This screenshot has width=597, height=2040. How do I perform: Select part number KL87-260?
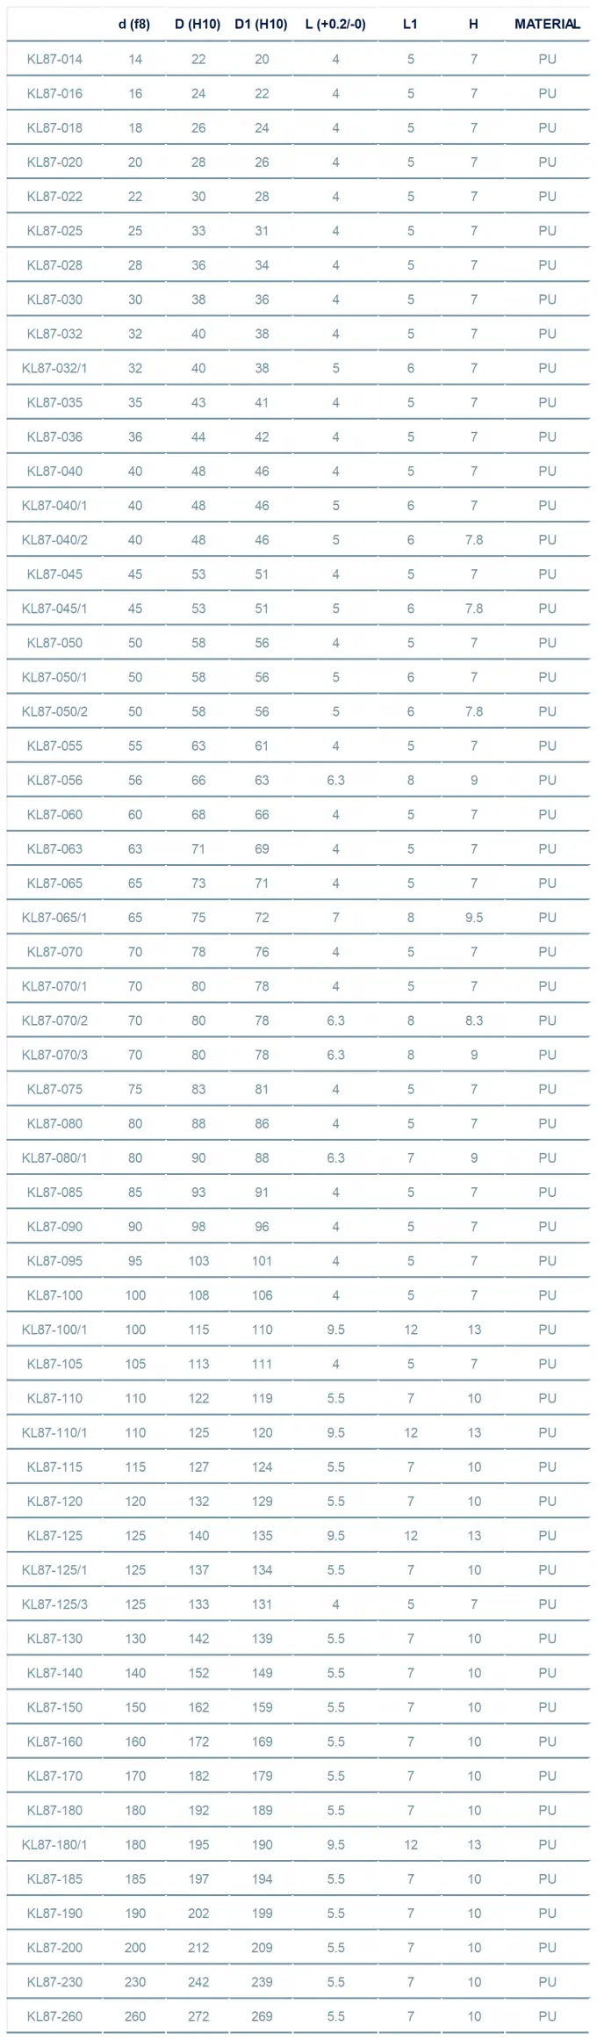[54, 2016]
